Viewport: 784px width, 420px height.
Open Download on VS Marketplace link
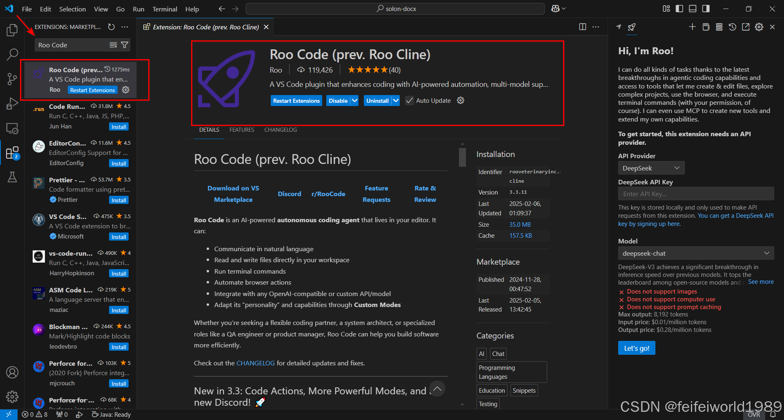233,194
